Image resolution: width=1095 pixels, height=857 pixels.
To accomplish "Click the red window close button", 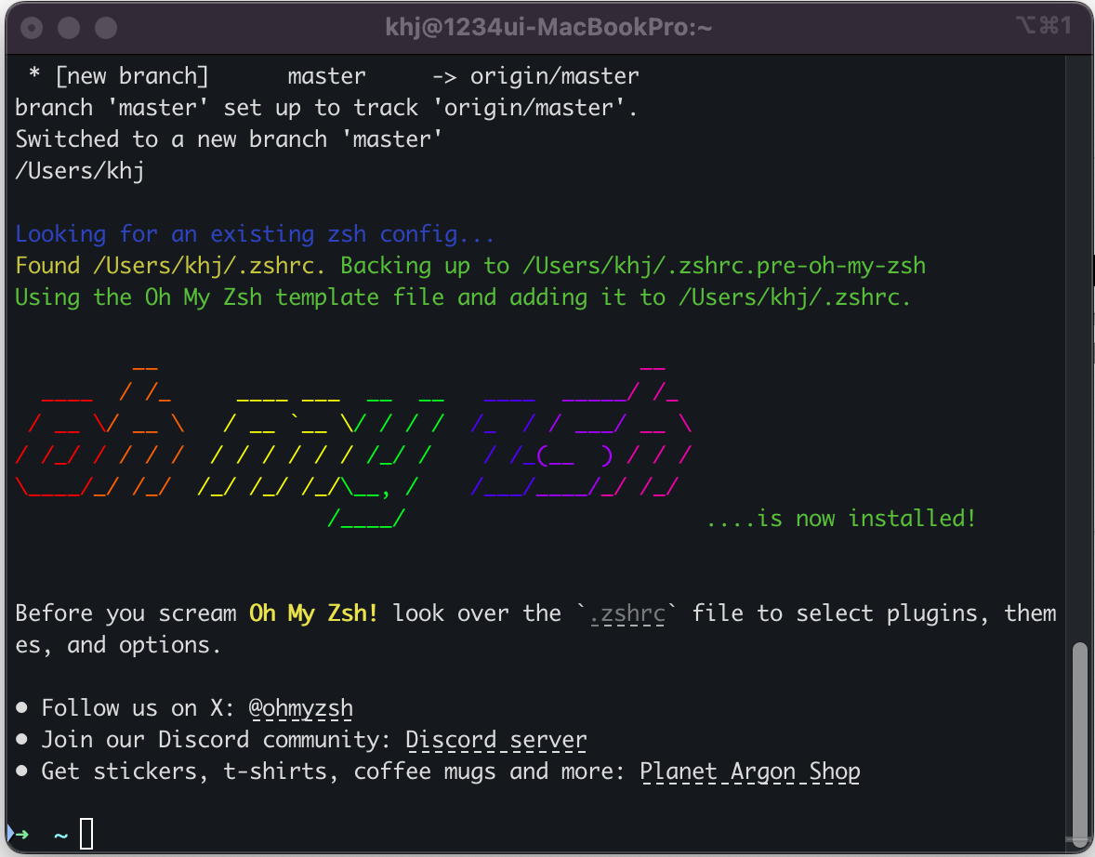I will coord(32,28).
